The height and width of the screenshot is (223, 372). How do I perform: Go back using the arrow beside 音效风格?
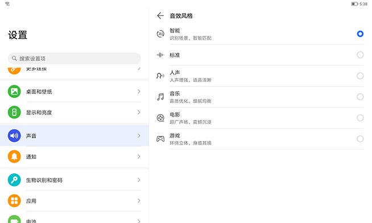coord(160,16)
